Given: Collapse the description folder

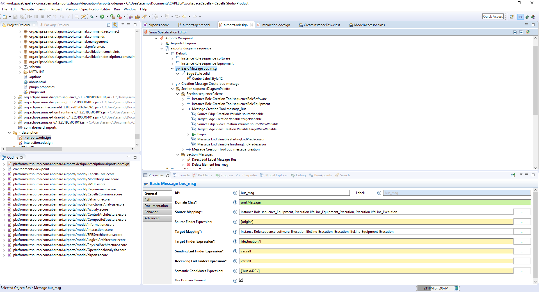Looking at the screenshot, I should click(x=9, y=133).
